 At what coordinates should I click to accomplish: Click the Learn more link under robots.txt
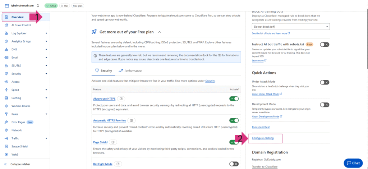pyautogui.click(x=259, y=60)
